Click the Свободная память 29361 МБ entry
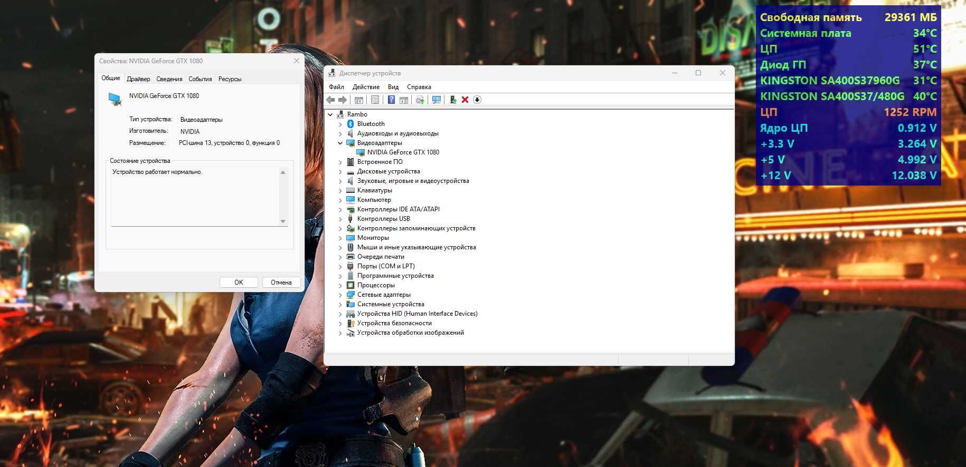Image resolution: width=966 pixels, height=467 pixels. (x=848, y=17)
